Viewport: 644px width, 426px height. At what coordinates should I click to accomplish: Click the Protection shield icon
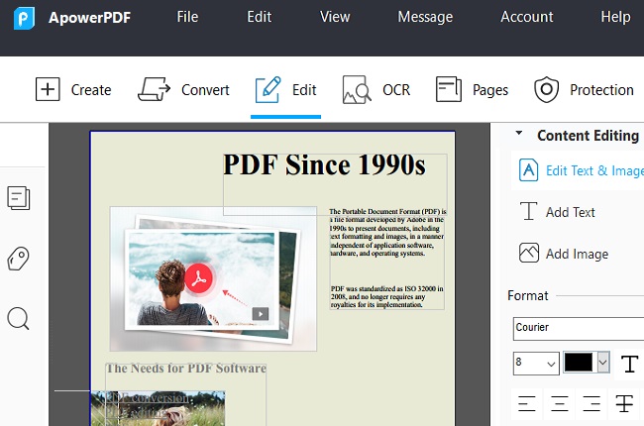546,89
